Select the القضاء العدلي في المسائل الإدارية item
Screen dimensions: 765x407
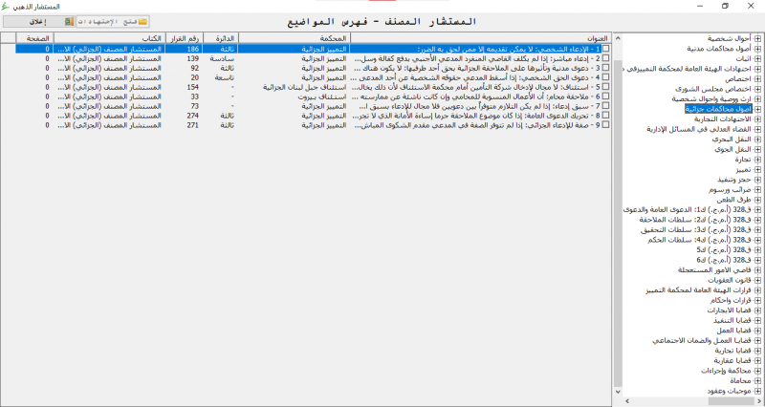[x=700, y=129]
